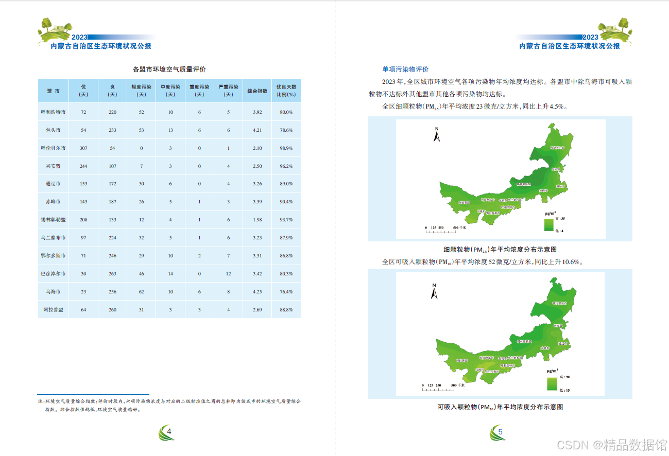Click the value 244 in 兴安盟 row
The height and width of the screenshot is (456, 669).
[x=83, y=166]
